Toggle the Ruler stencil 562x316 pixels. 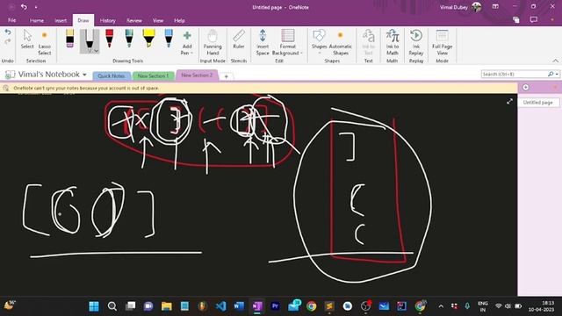pos(239,39)
